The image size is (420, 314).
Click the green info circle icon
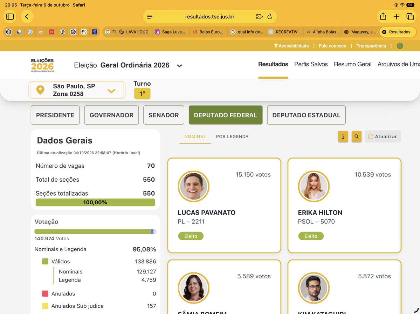pyautogui.click(x=400, y=46)
